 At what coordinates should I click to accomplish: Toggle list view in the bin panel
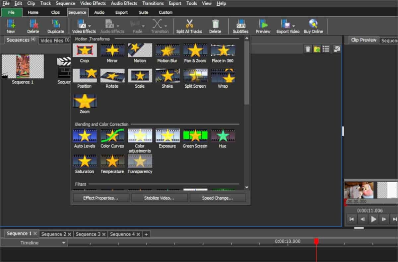coord(326,49)
